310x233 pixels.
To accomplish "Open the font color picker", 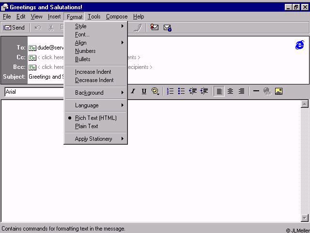I will [155, 91].
